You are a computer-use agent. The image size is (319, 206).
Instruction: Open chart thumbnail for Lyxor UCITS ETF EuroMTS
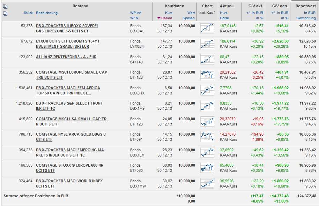(x=207, y=44)
